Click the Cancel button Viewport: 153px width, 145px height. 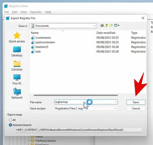point(136,108)
